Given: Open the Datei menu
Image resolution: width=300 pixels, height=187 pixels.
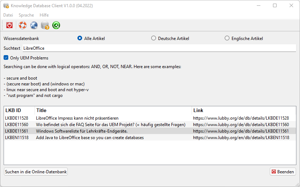Looking at the screenshot, I should (x=8, y=15).
